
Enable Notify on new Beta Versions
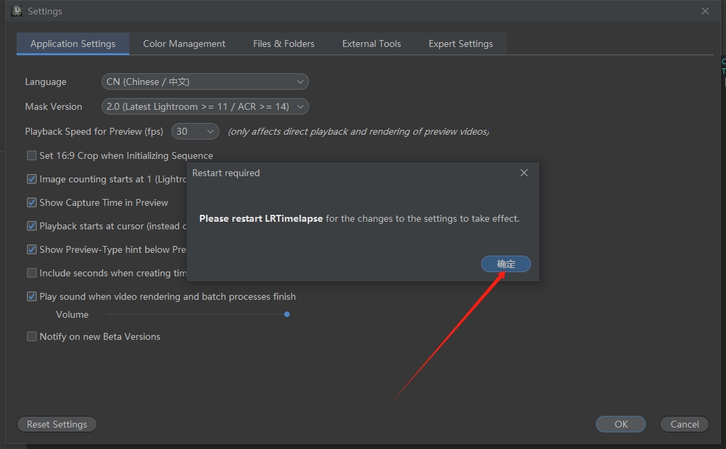click(x=32, y=336)
